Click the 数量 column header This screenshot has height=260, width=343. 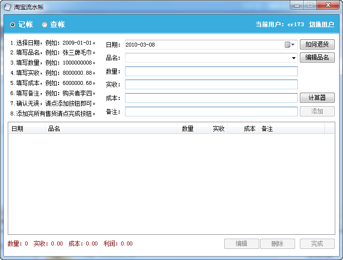[187, 129]
